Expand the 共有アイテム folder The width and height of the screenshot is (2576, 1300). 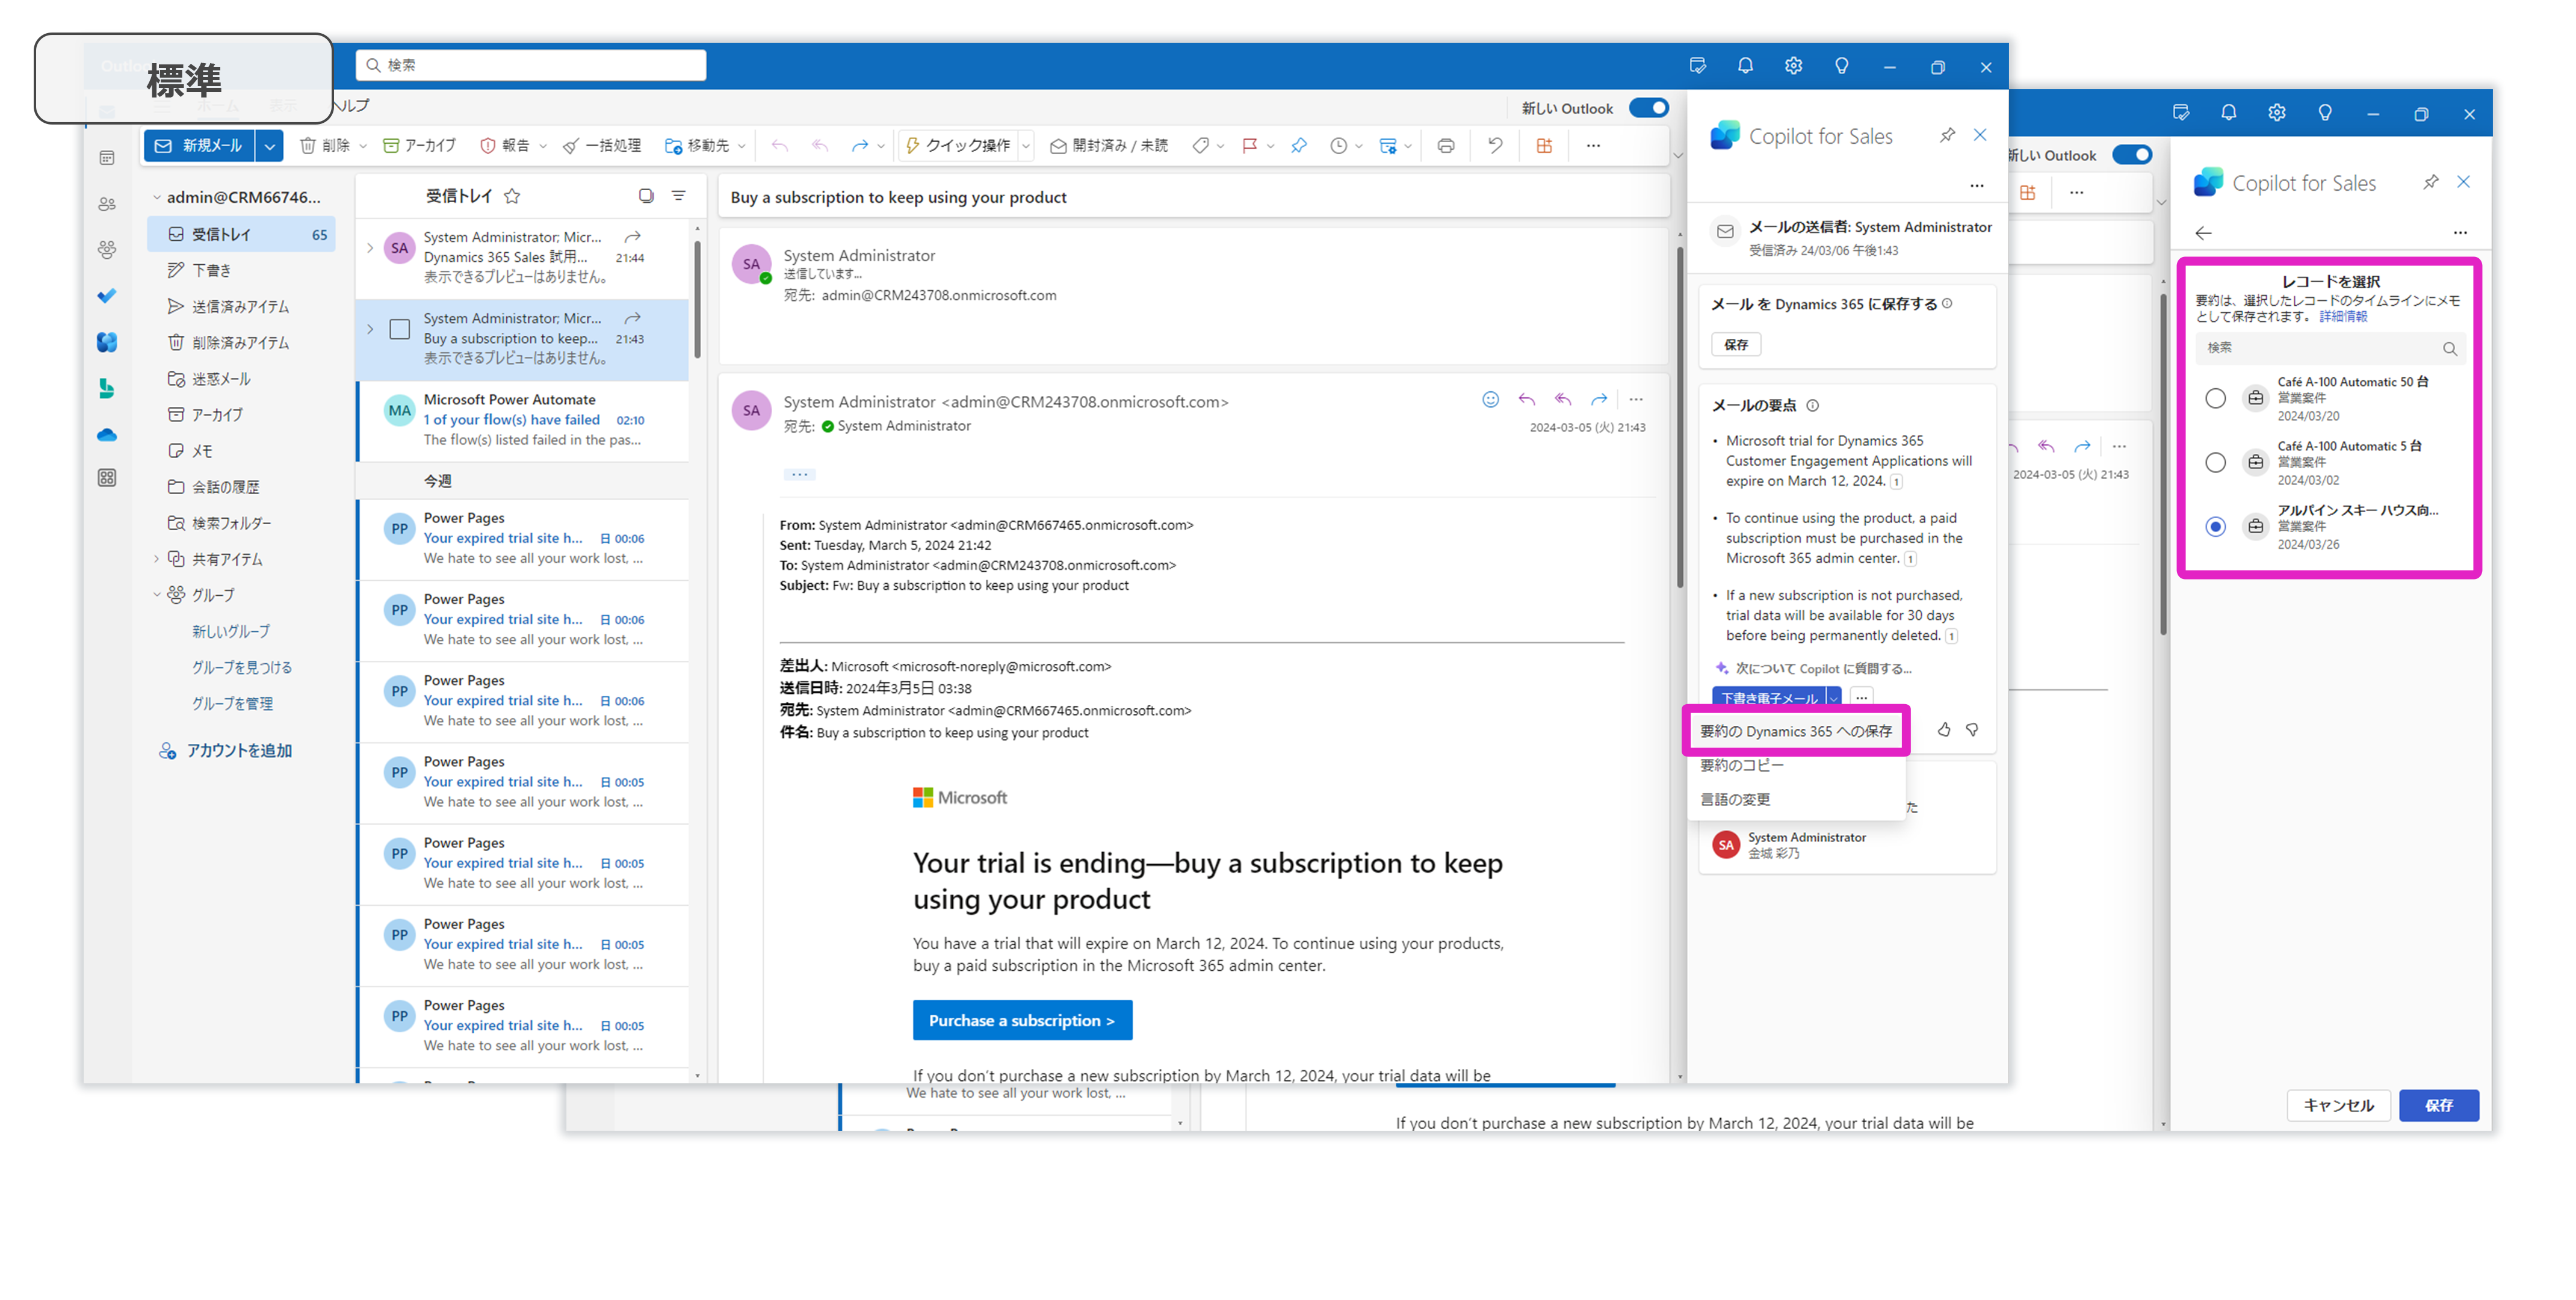coord(157,559)
